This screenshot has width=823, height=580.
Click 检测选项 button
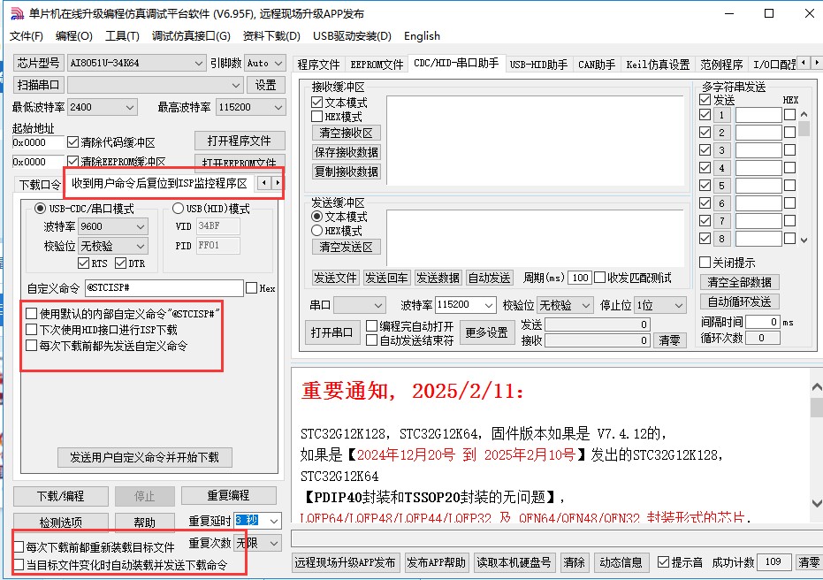click(x=60, y=523)
